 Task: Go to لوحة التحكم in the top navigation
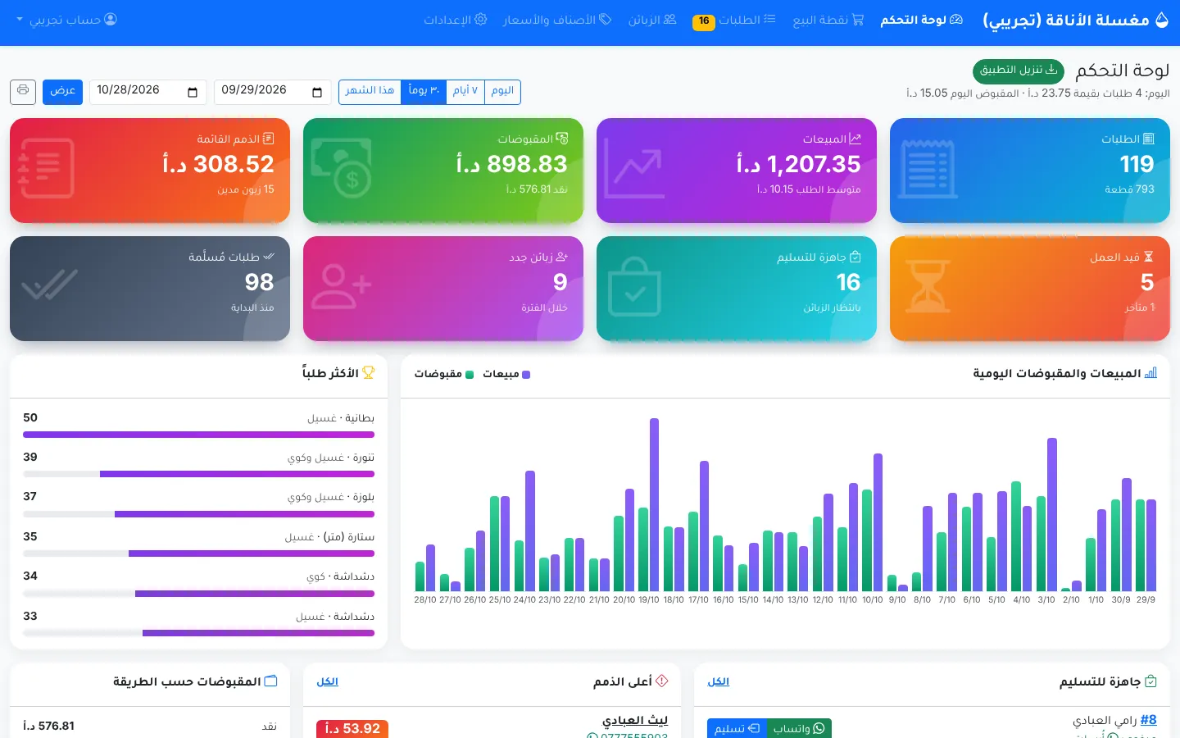coord(922,20)
